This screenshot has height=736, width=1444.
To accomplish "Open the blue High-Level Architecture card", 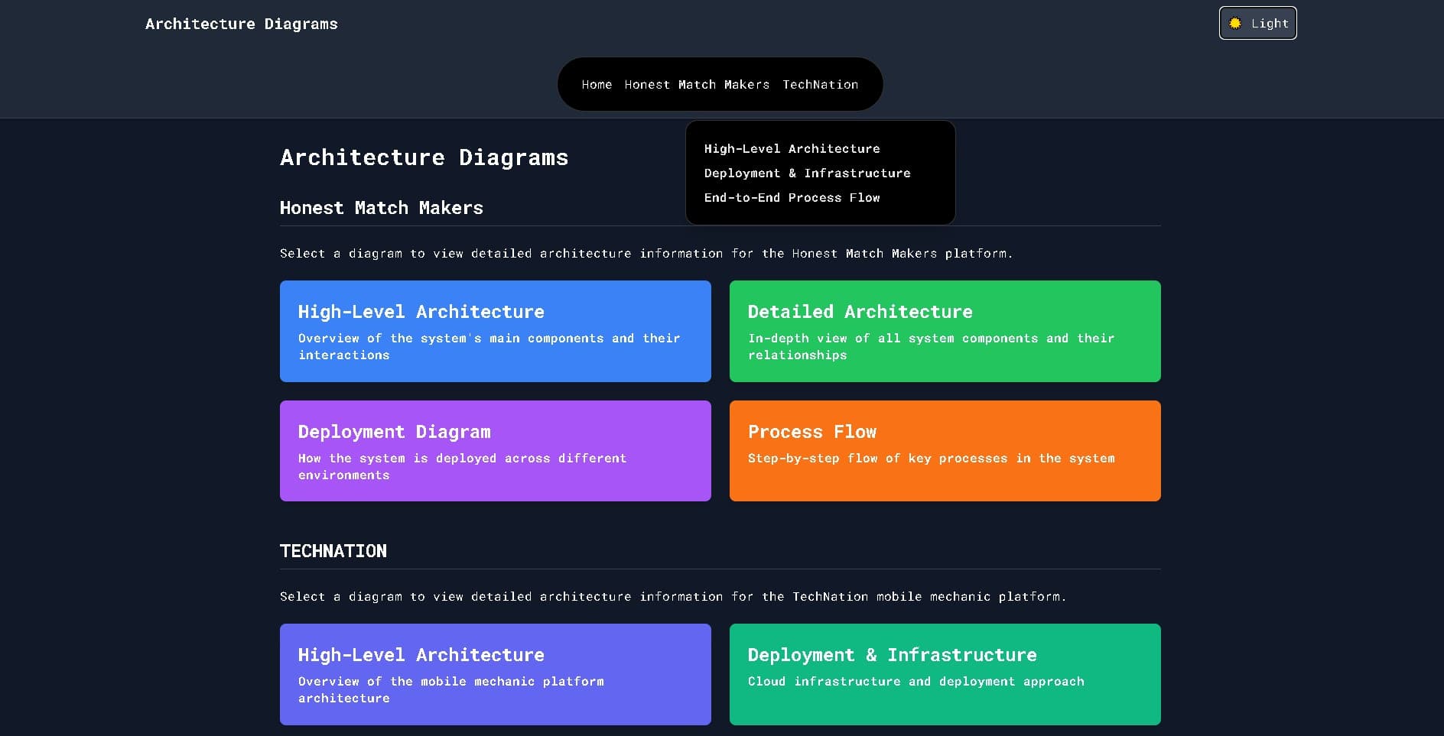I will [x=496, y=331].
